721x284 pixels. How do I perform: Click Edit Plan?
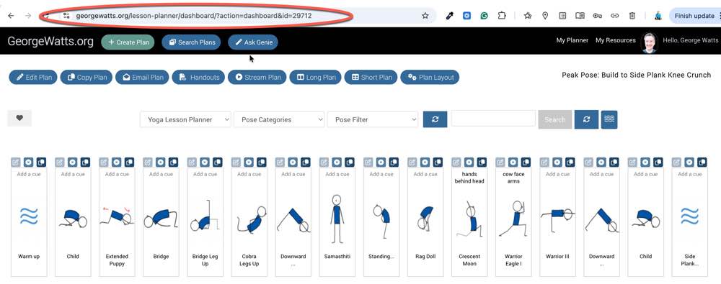(x=33, y=77)
